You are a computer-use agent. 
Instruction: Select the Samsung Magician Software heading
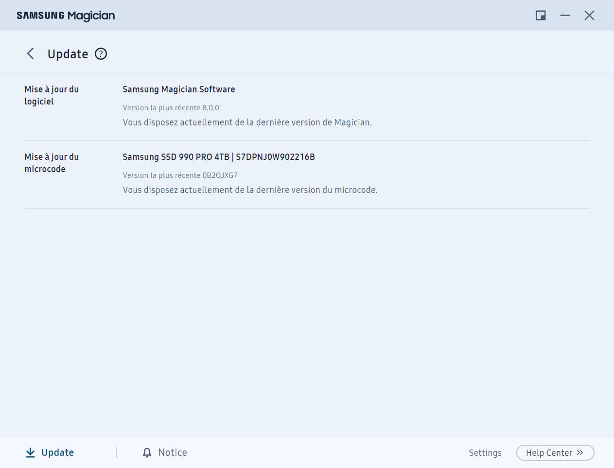click(x=179, y=89)
